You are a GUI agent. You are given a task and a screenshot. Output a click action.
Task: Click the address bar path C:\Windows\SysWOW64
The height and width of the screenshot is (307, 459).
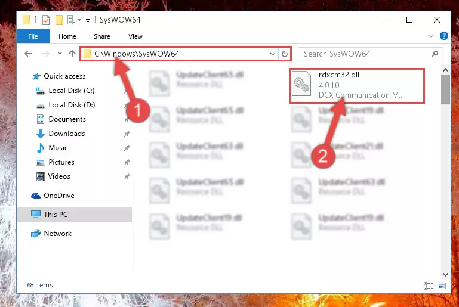137,54
